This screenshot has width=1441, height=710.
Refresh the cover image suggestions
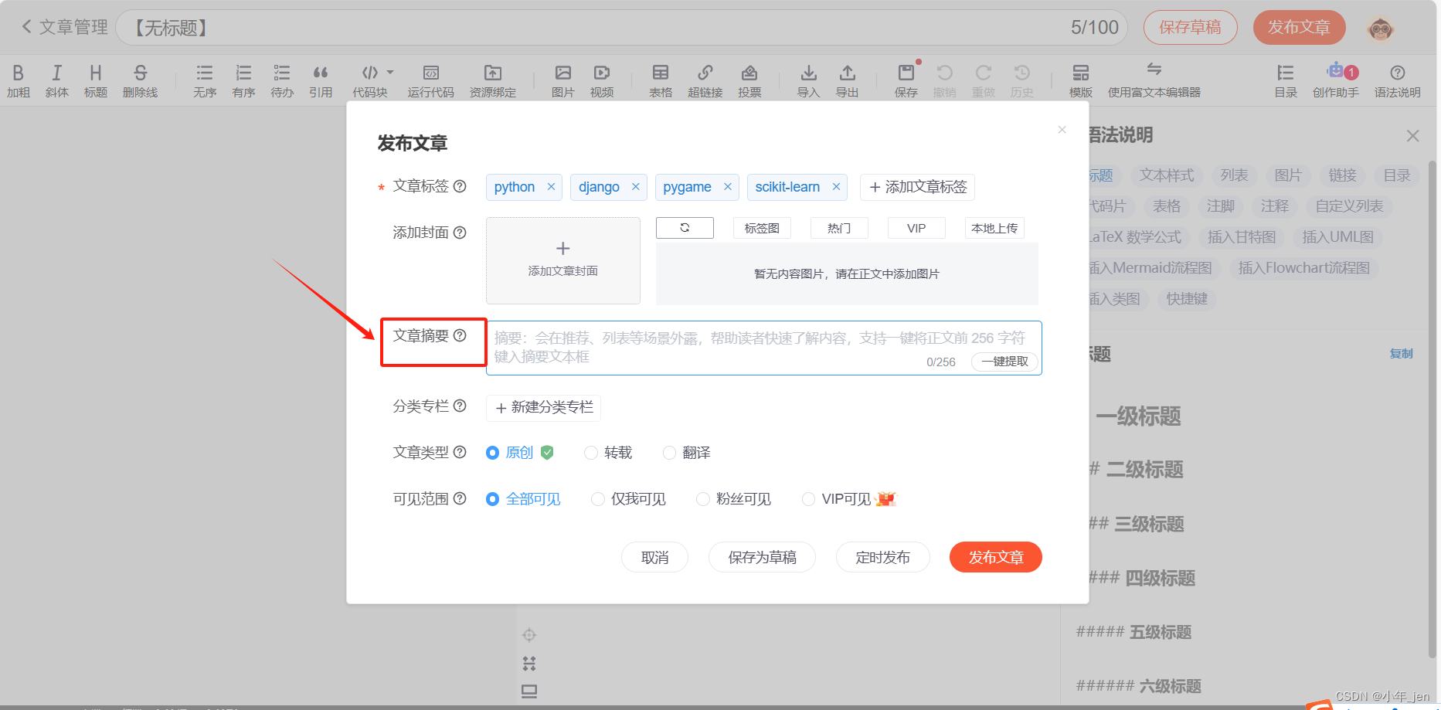[685, 228]
